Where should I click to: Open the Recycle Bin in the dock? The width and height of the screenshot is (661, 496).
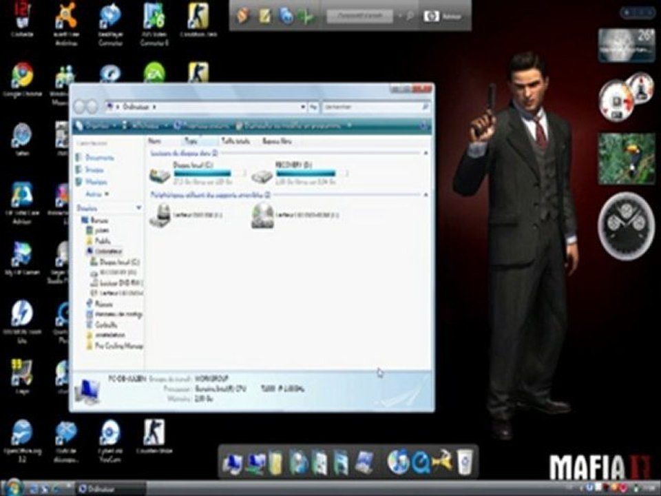pos(465,462)
